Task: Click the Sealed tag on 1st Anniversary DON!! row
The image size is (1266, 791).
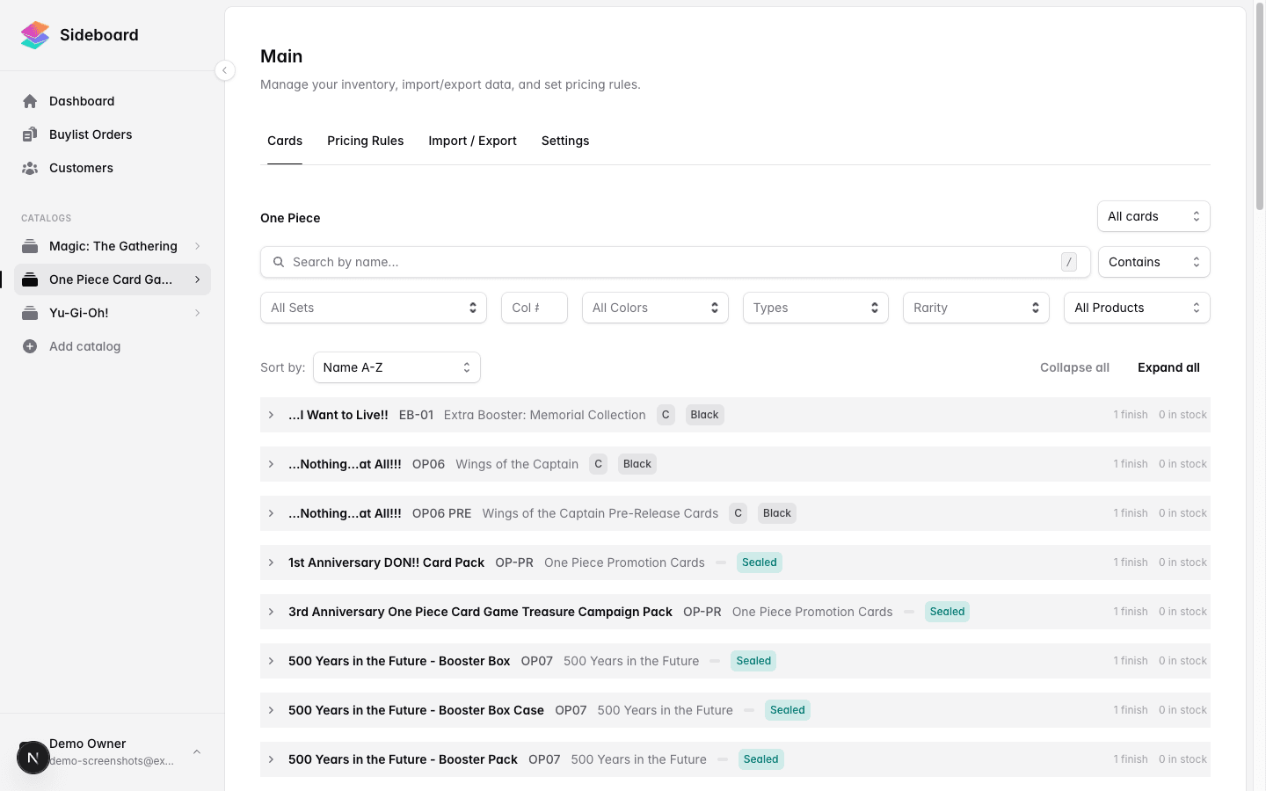Action: click(760, 562)
